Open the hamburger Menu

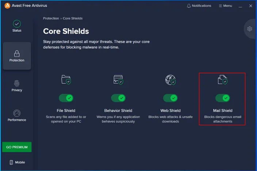tap(225, 6)
